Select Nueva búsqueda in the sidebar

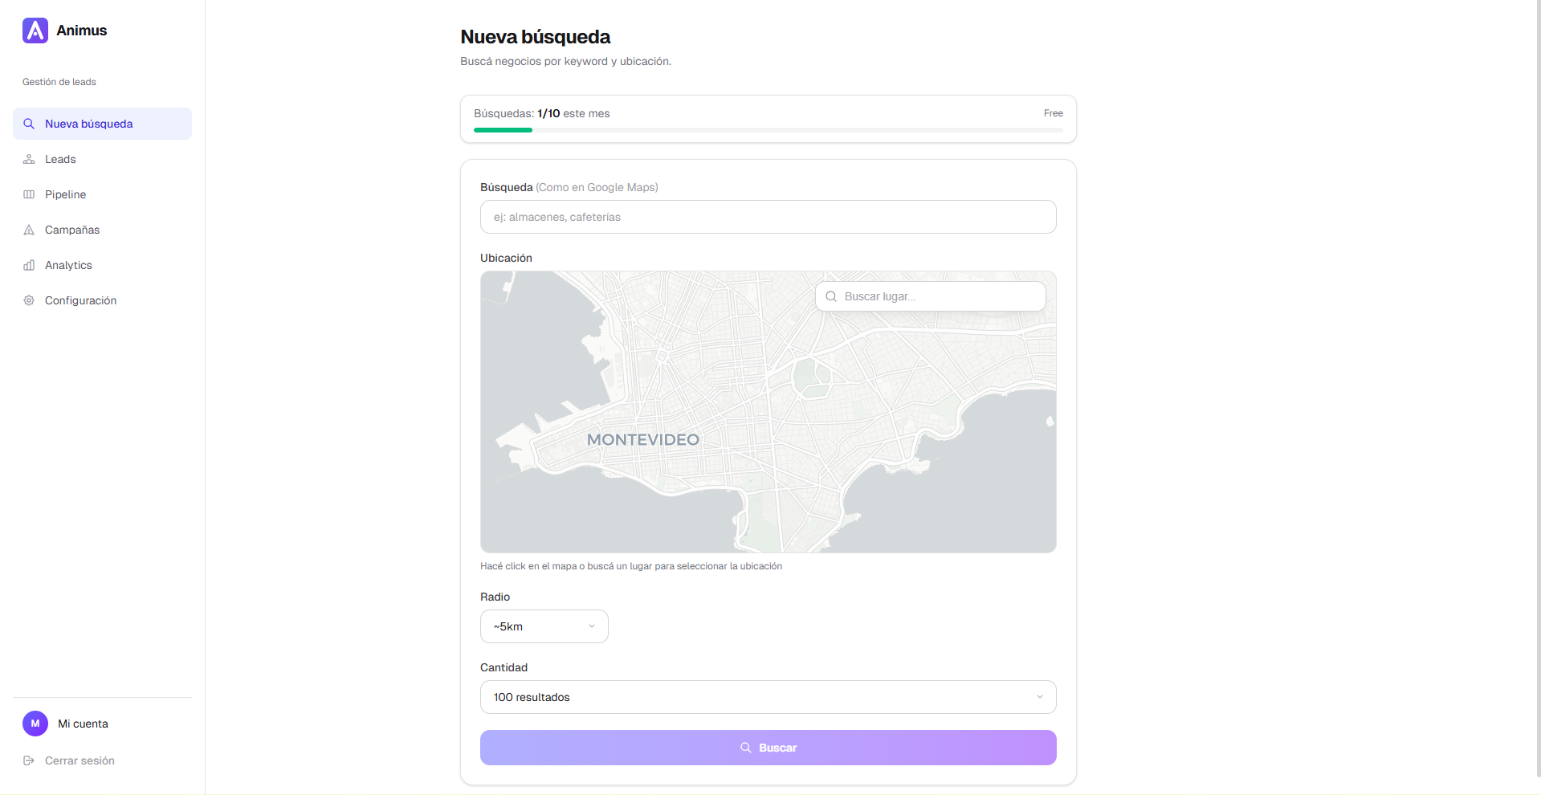pyautogui.click(x=88, y=124)
